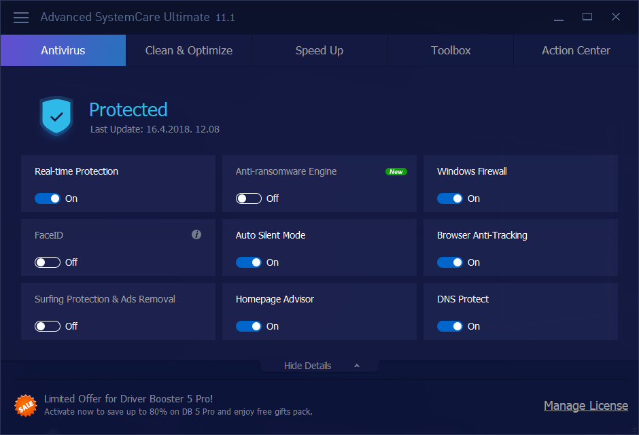Click the Homepage Advisor label
This screenshot has height=435, width=639.
pos(275,299)
